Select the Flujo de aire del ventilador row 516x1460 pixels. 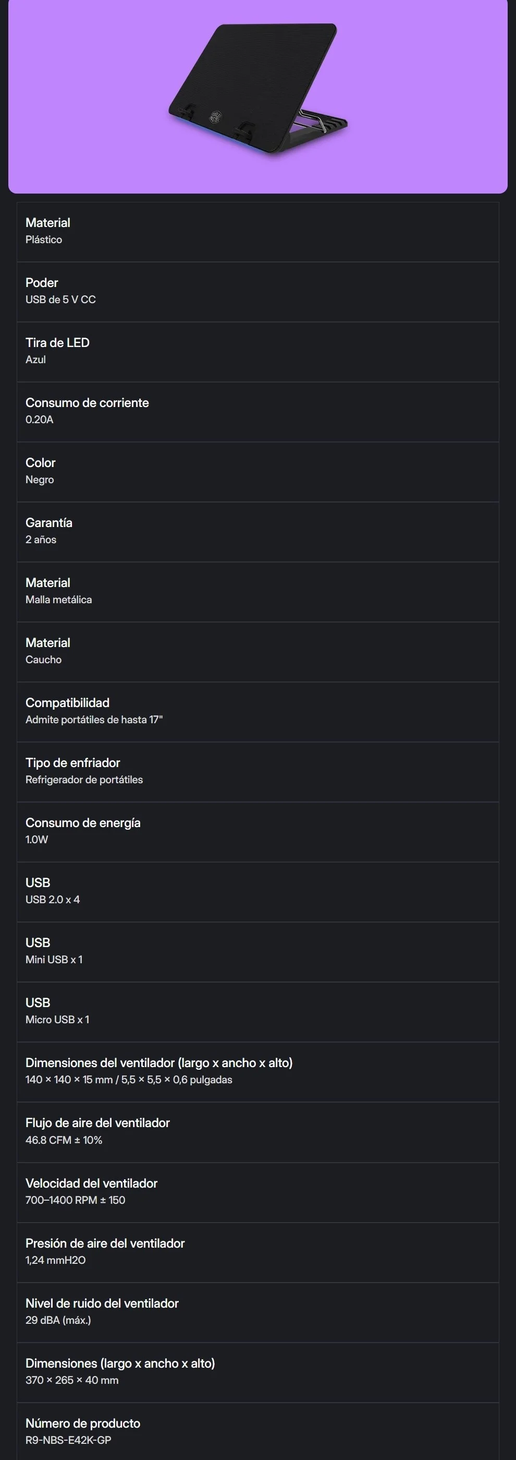257,1132
